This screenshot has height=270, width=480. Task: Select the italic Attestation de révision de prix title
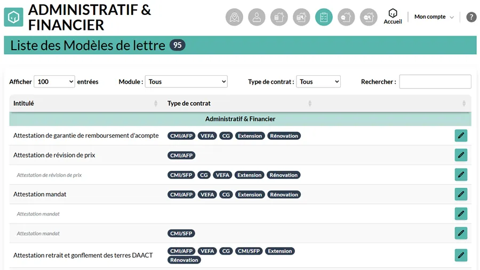[x=49, y=175]
